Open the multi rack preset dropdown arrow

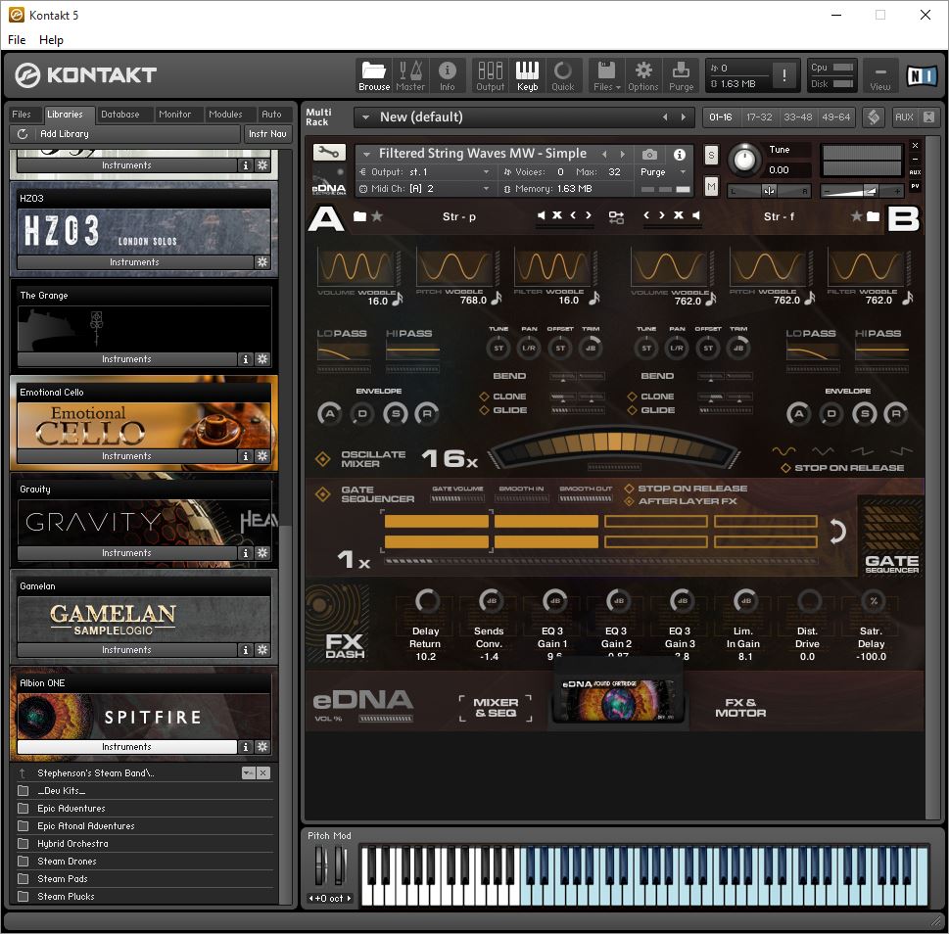(x=365, y=117)
